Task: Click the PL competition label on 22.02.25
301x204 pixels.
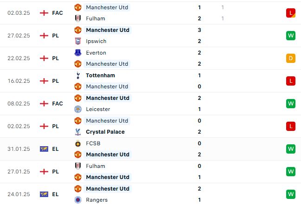Action: pos(56,58)
